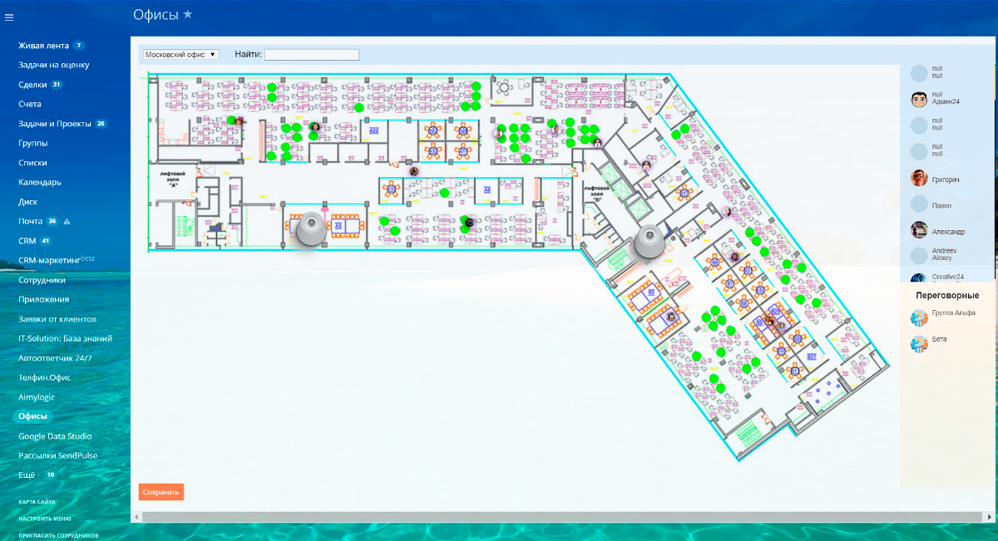Select the Григорич avatar in list
The height and width of the screenshot is (541, 998).
[919, 178]
